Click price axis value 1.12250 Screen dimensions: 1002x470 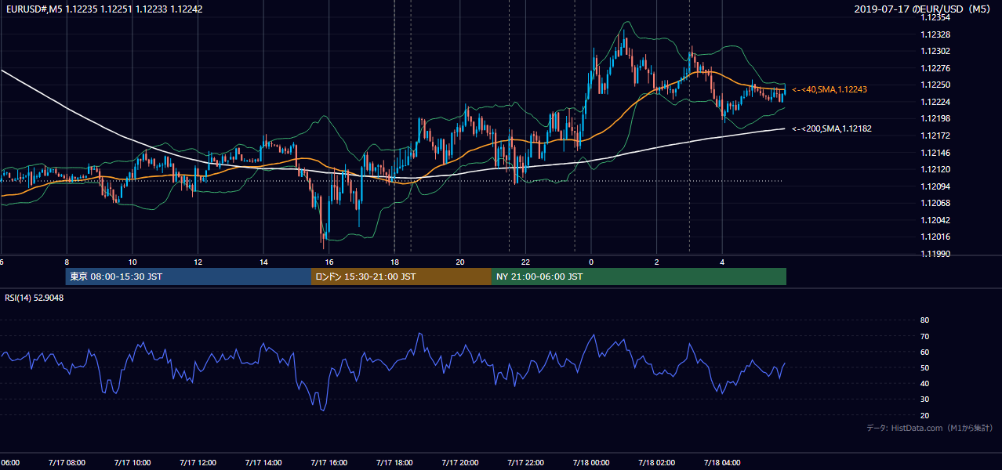coord(936,85)
